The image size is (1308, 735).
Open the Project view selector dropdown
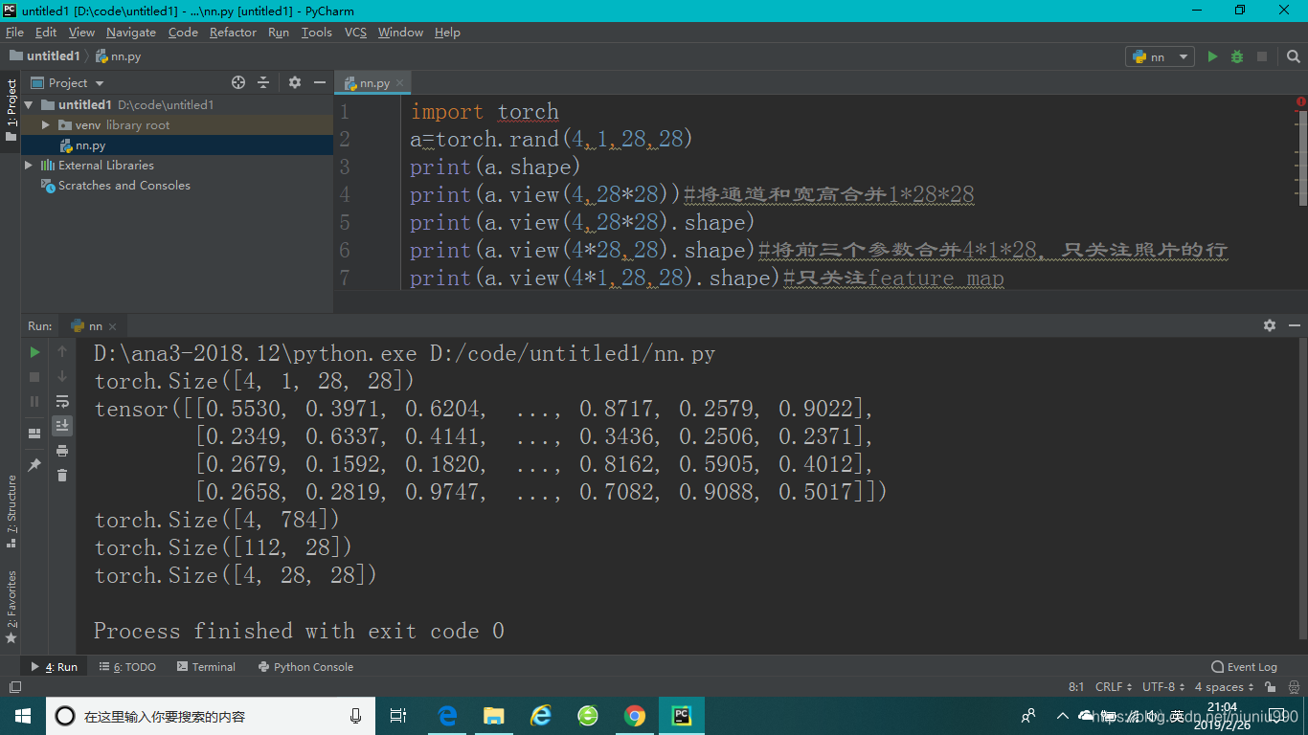pyautogui.click(x=67, y=83)
